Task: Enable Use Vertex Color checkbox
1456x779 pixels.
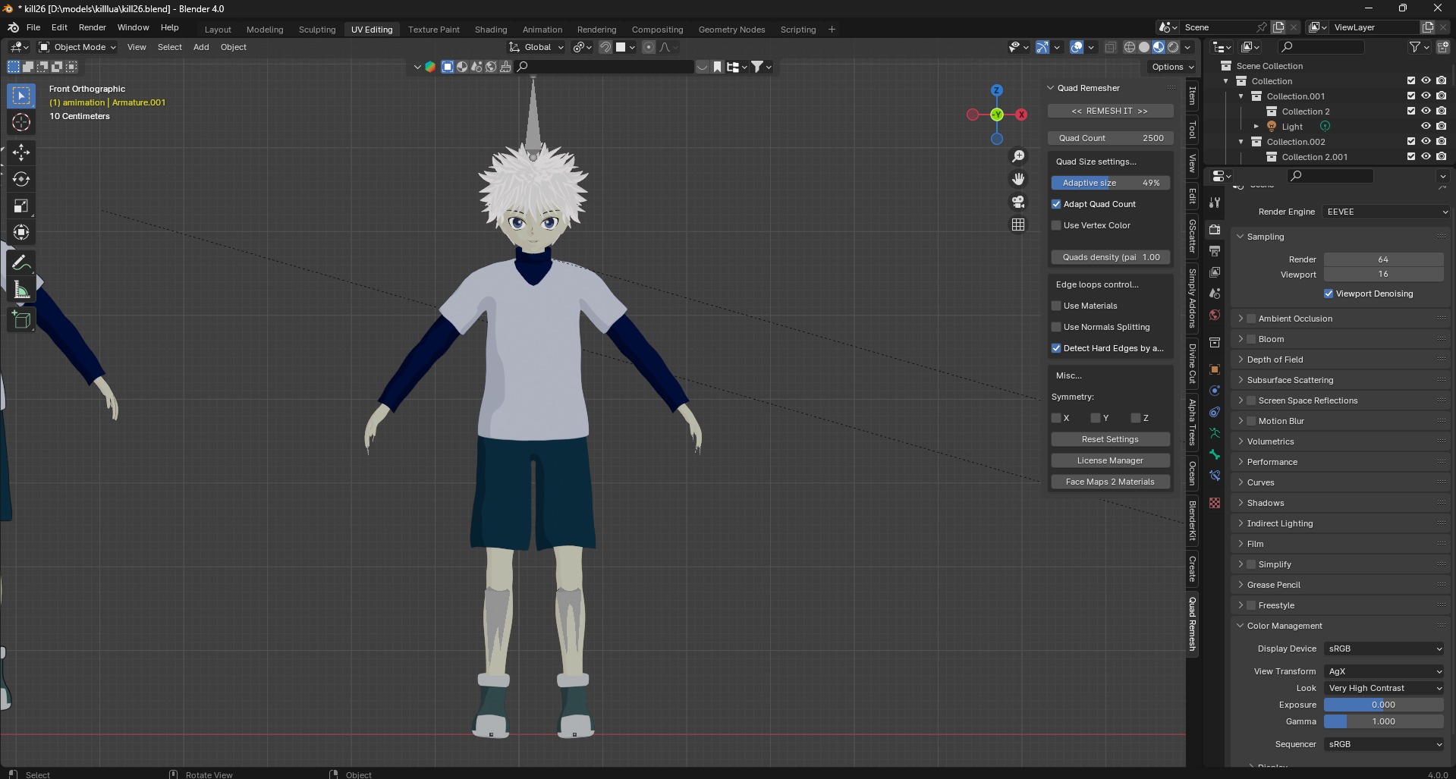Action: pyautogui.click(x=1056, y=225)
